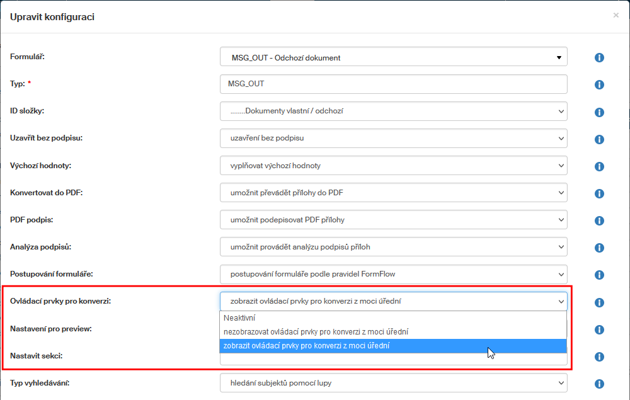
Task: Open the Formulář dropdown
Action: 394,57
